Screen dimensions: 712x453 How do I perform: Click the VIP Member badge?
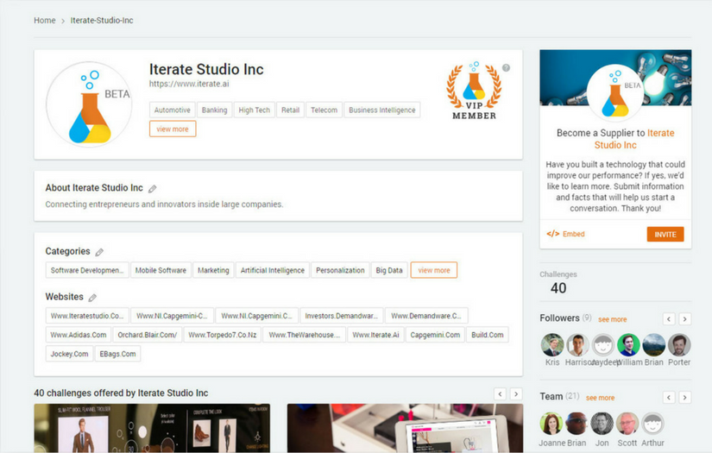pos(474,91)
